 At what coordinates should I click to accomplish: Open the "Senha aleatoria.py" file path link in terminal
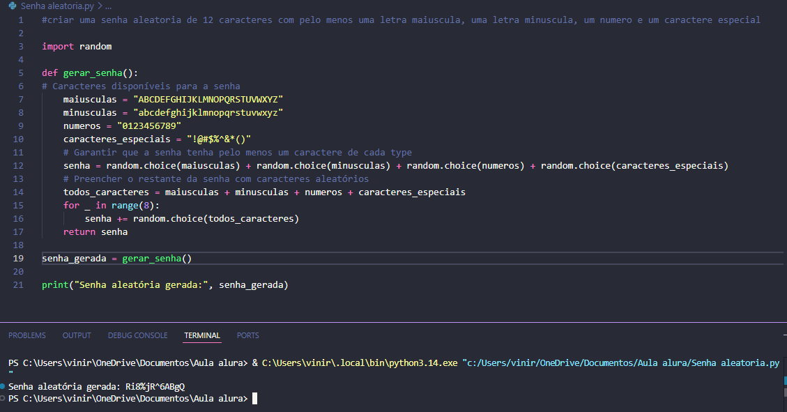(620, 363)
